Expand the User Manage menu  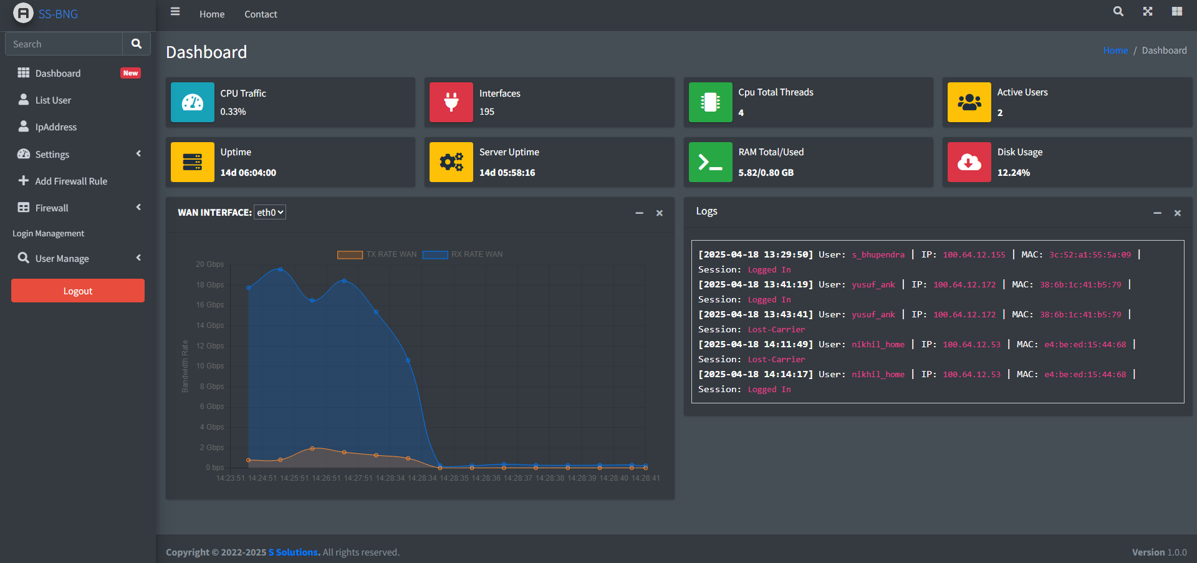click(78, 258)
